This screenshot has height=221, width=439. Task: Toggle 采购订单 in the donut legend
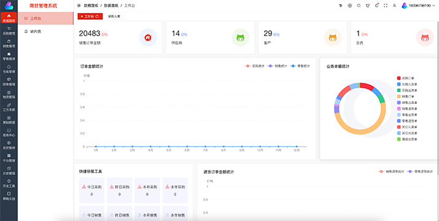point(406,78)
